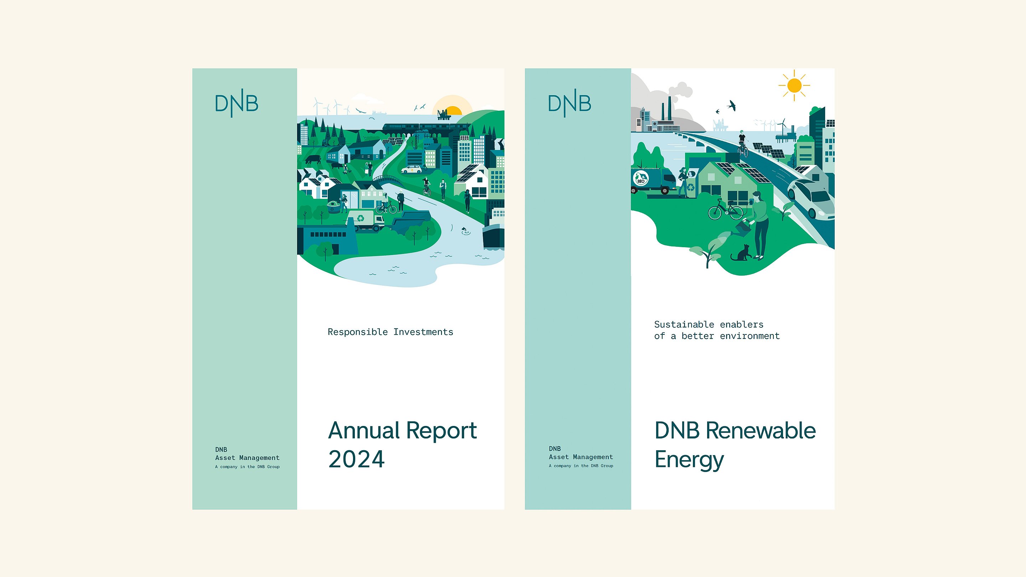Click the black cat in the Renewable Energy illustration
The image size is (1026, 577).
741,253
